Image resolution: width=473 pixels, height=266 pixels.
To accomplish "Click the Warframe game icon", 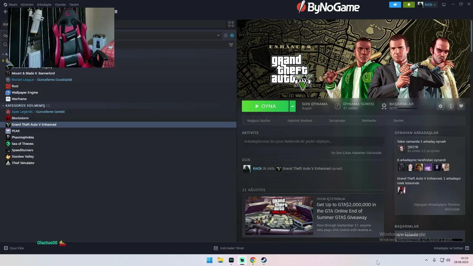I will coord(8,99).
